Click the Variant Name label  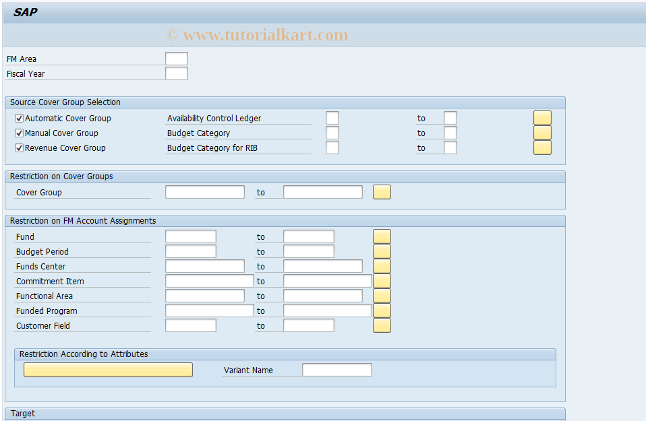(248, 370)
